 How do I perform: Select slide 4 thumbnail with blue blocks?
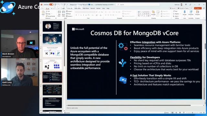(x=52, y=64)
